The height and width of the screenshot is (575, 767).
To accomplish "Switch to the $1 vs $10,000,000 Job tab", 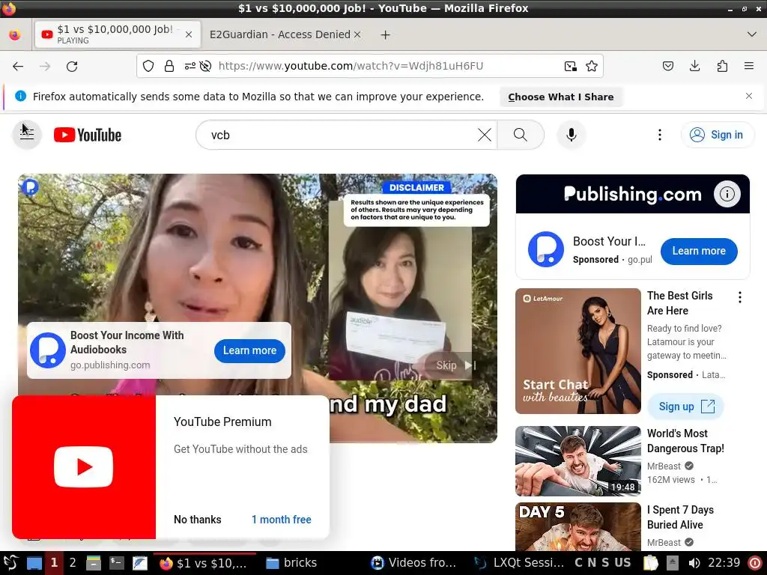I will click(x=118, y=34).
